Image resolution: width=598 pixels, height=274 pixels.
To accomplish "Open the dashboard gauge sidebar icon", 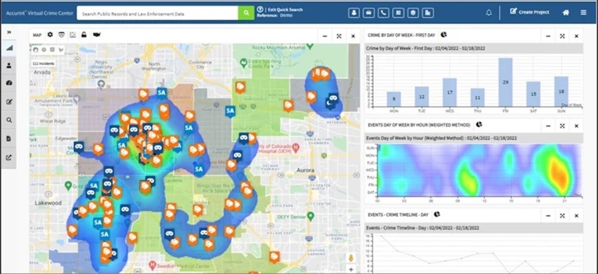I will click(9, 83).
